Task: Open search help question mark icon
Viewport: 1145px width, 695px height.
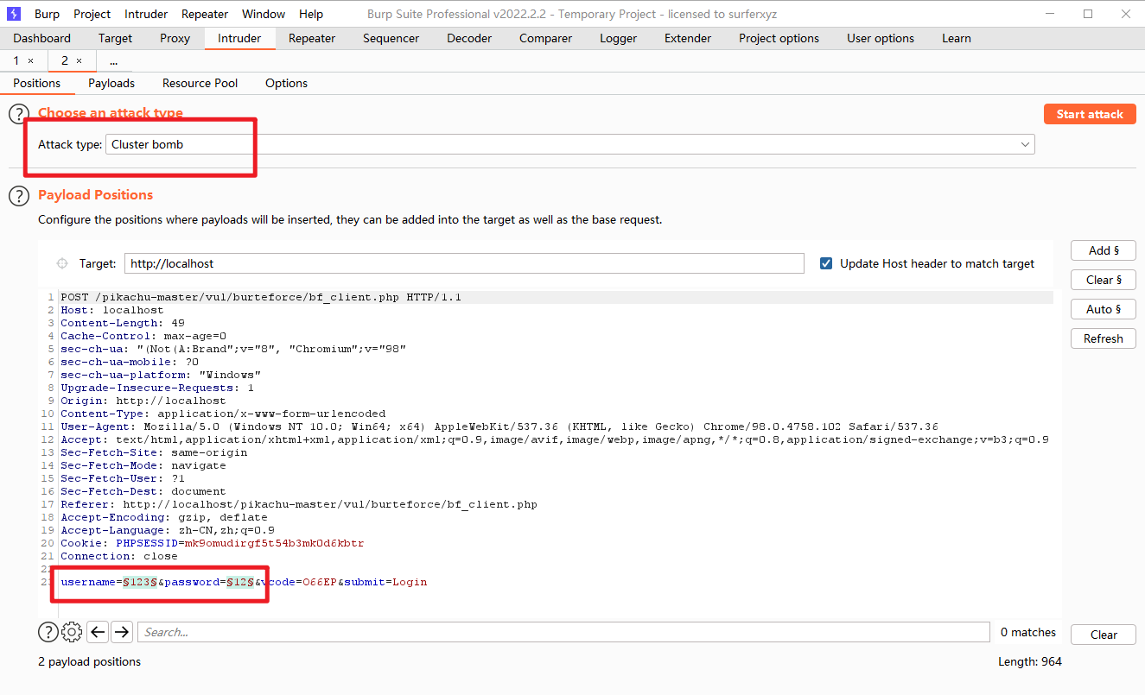Action: click(48, 633)
